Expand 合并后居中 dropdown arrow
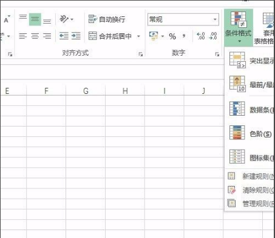The image size is (275, 238). (138, 36)
